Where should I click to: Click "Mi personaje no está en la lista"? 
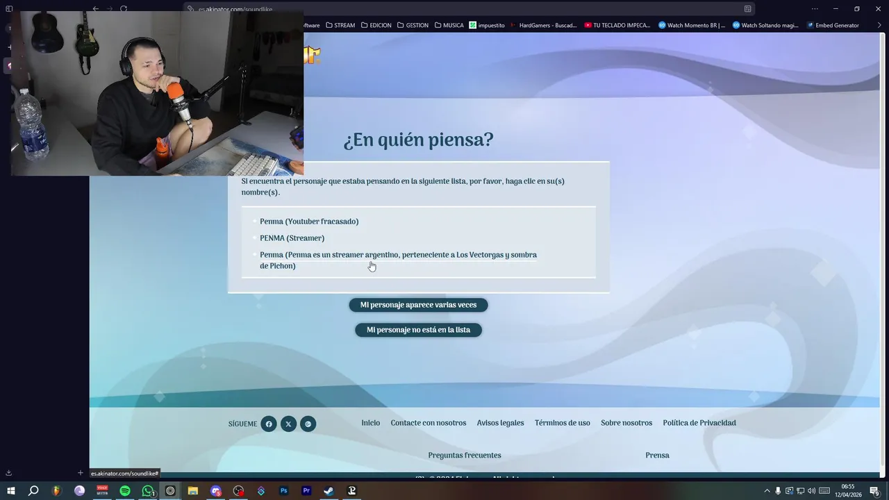pos(418,330)
